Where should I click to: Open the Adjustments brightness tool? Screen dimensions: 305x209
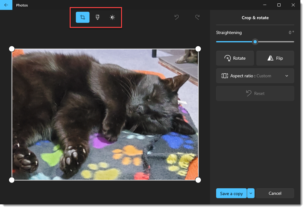tap(112, 18)
